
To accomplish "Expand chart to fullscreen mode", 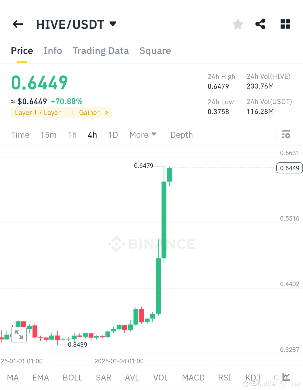I will [19, 334].
